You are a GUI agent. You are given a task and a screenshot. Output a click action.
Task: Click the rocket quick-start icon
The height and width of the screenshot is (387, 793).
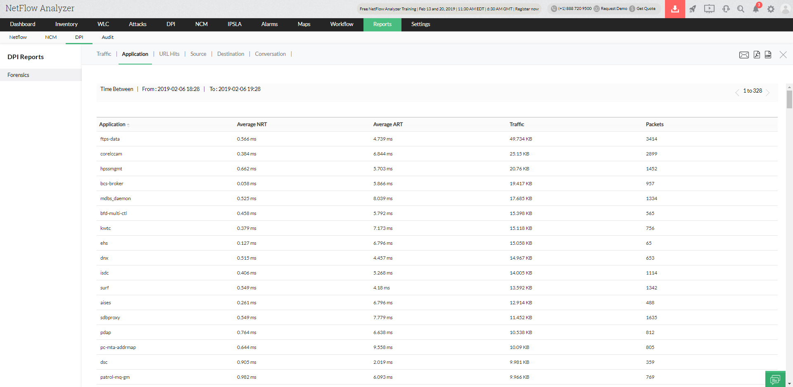coord(693,9)
